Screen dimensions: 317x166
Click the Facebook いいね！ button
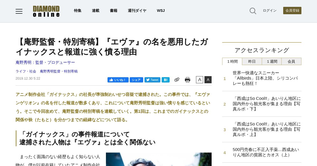tap(118, 80)
